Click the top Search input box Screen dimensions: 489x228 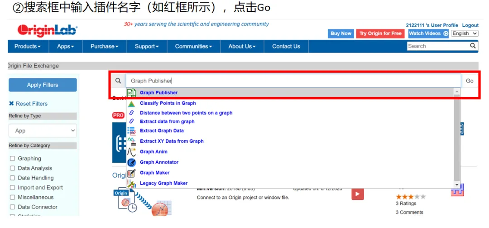point(438,46)
